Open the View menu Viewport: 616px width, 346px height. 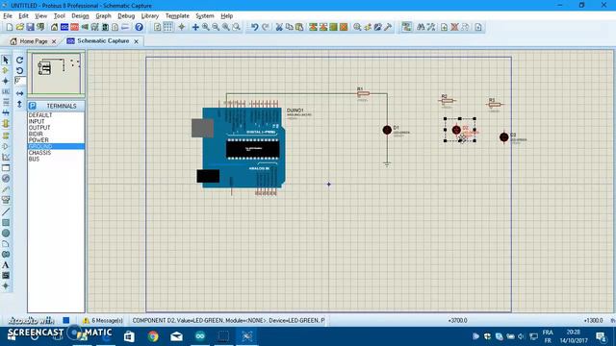tap(40, 16)
